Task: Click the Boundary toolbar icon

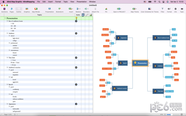Action: [x=86, y=9]
